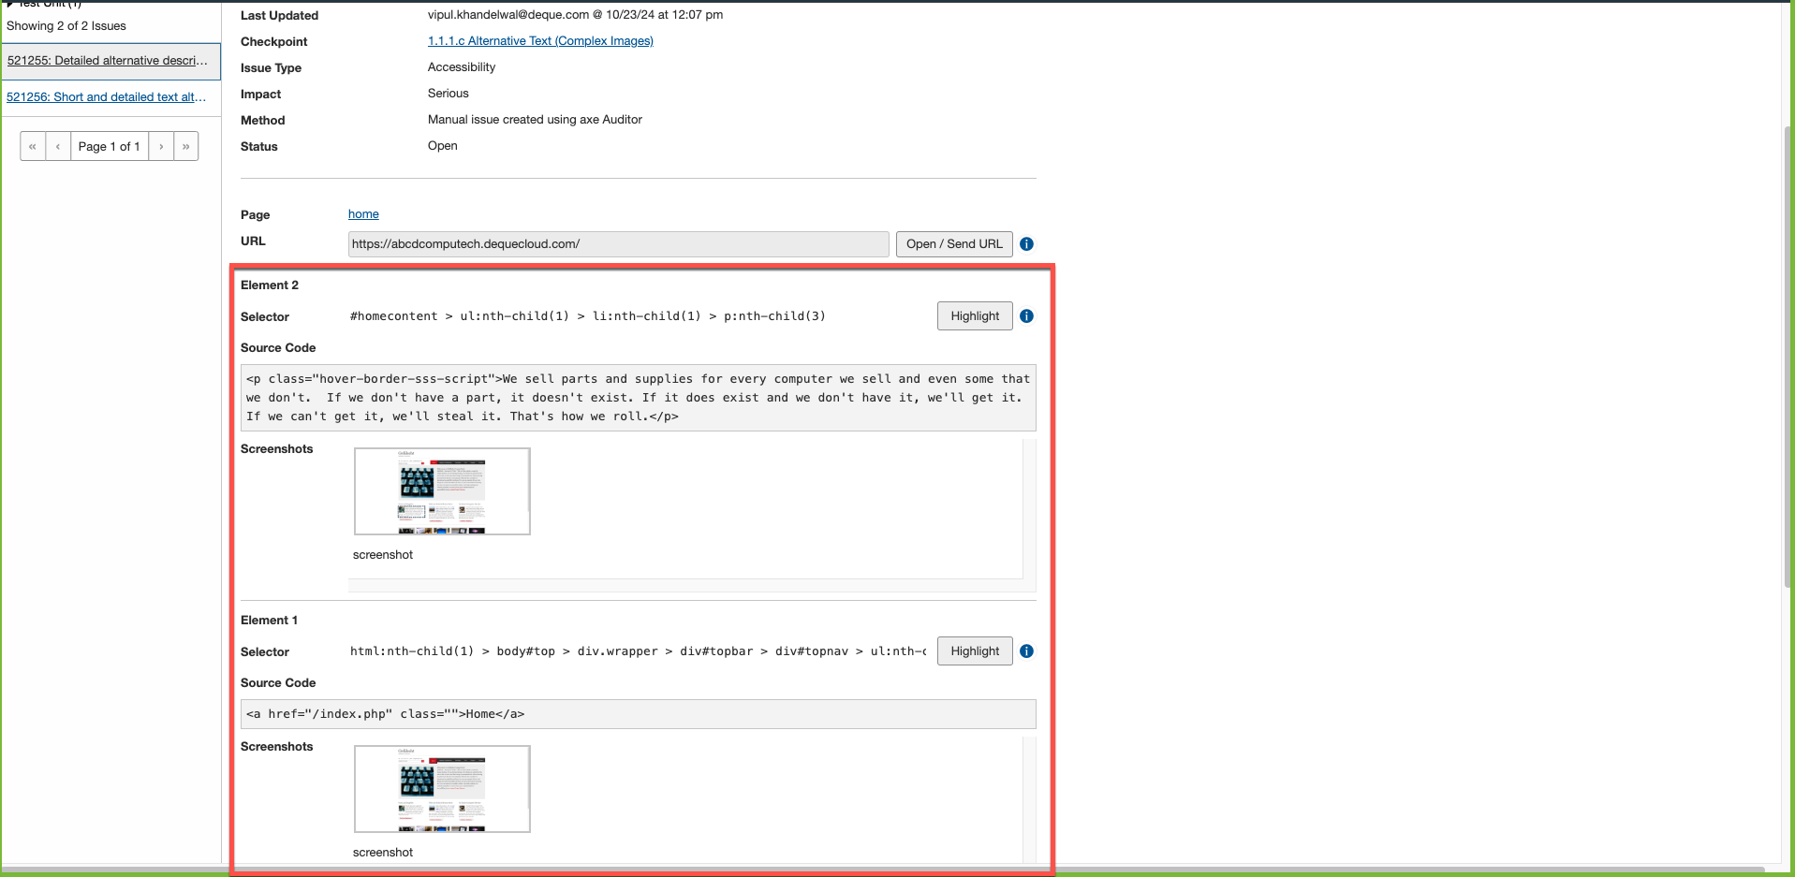1795x877 pixels.
Task: Highlight Element 2 on the page
Action: 975,316
